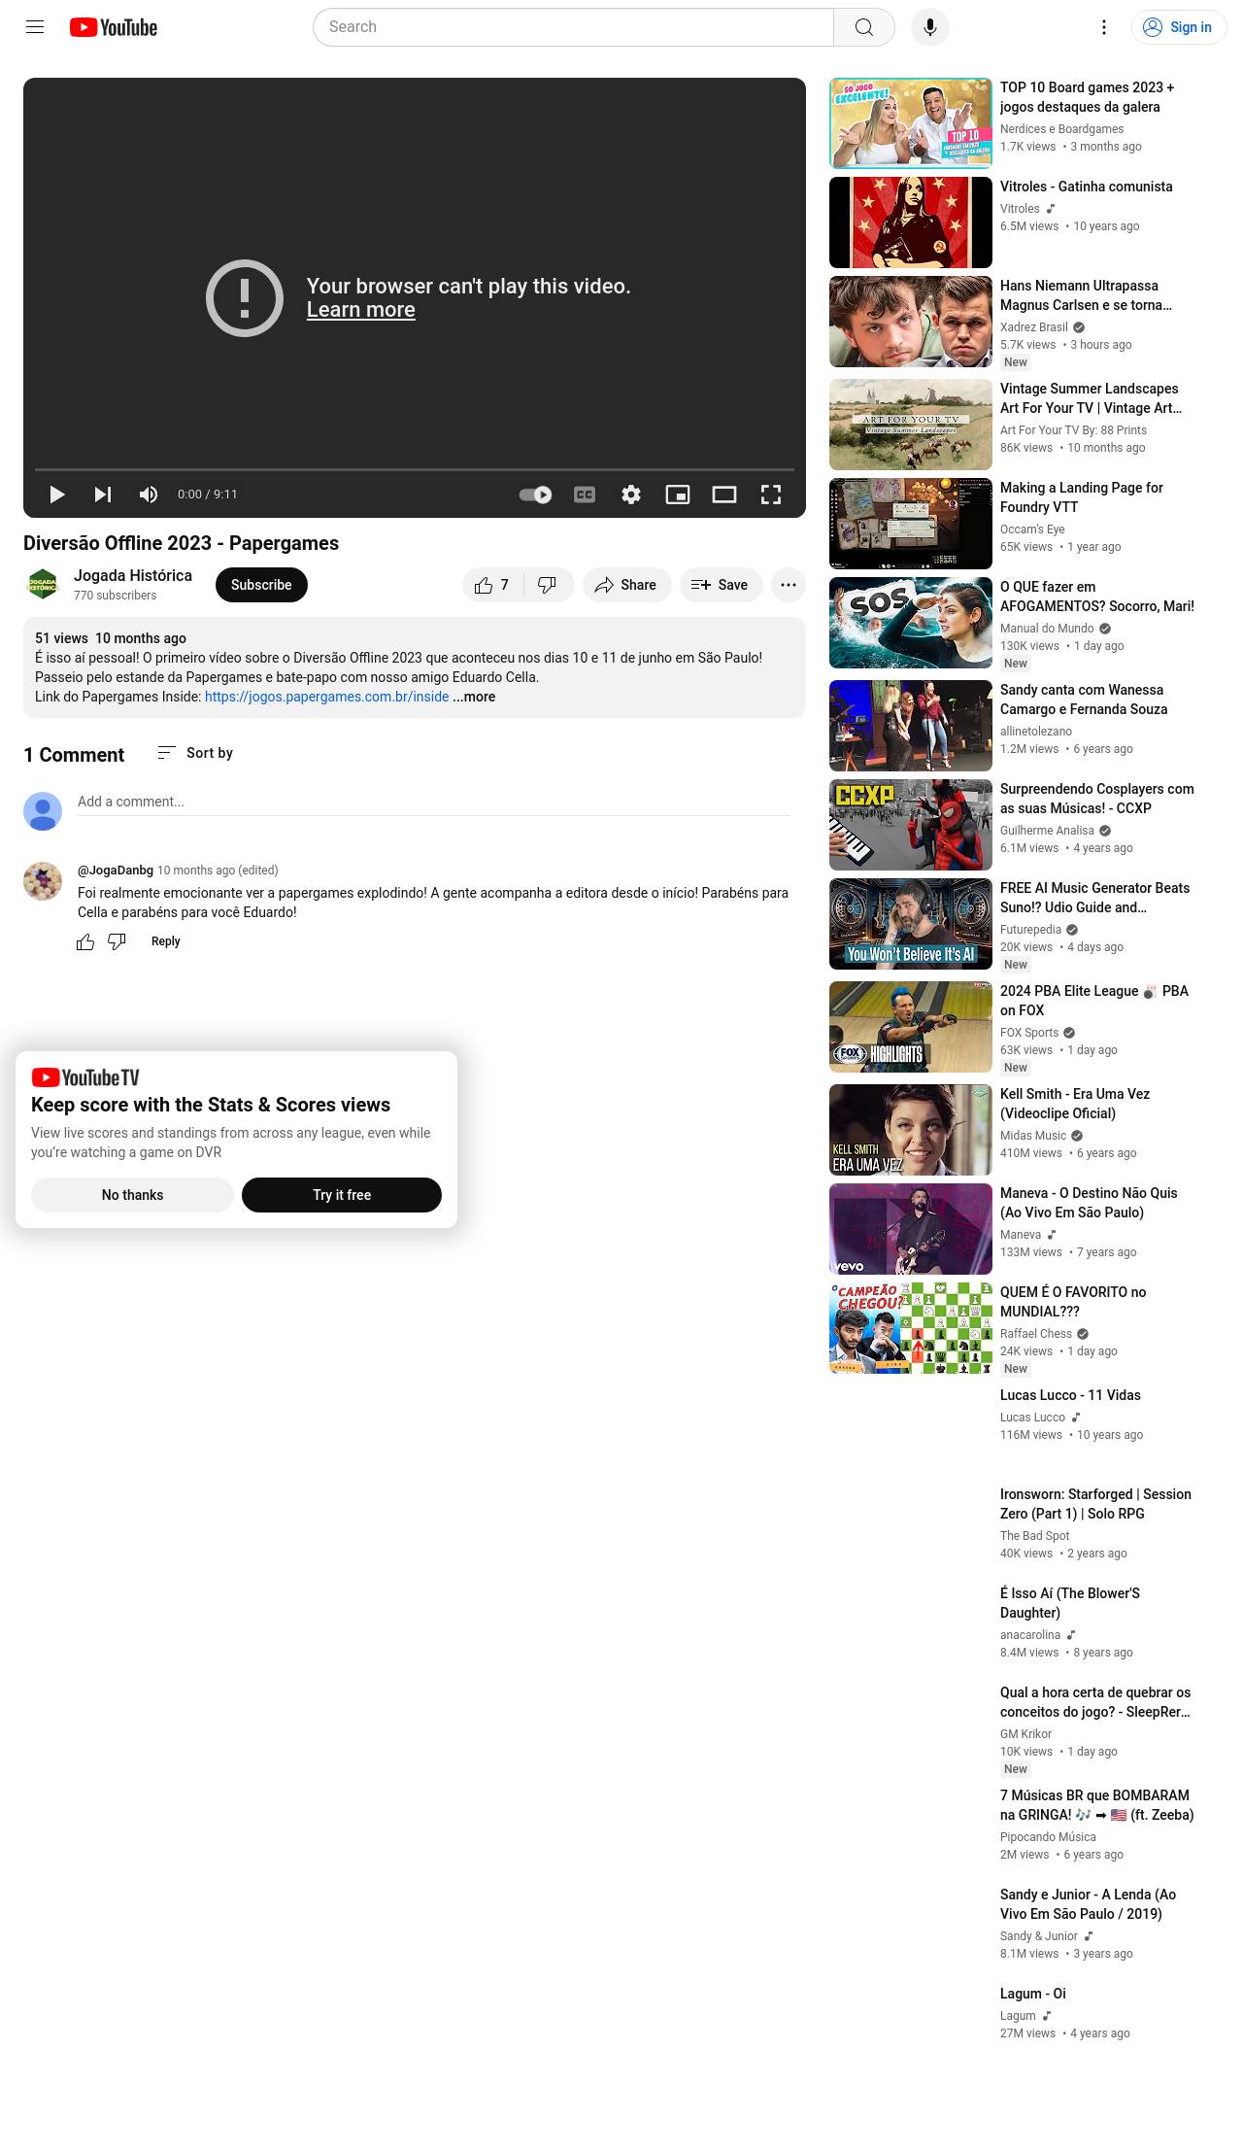Dismiss YouTube TV promo with No thanks
This screenshot has width=1243, height=2152.
point(132,1195)
